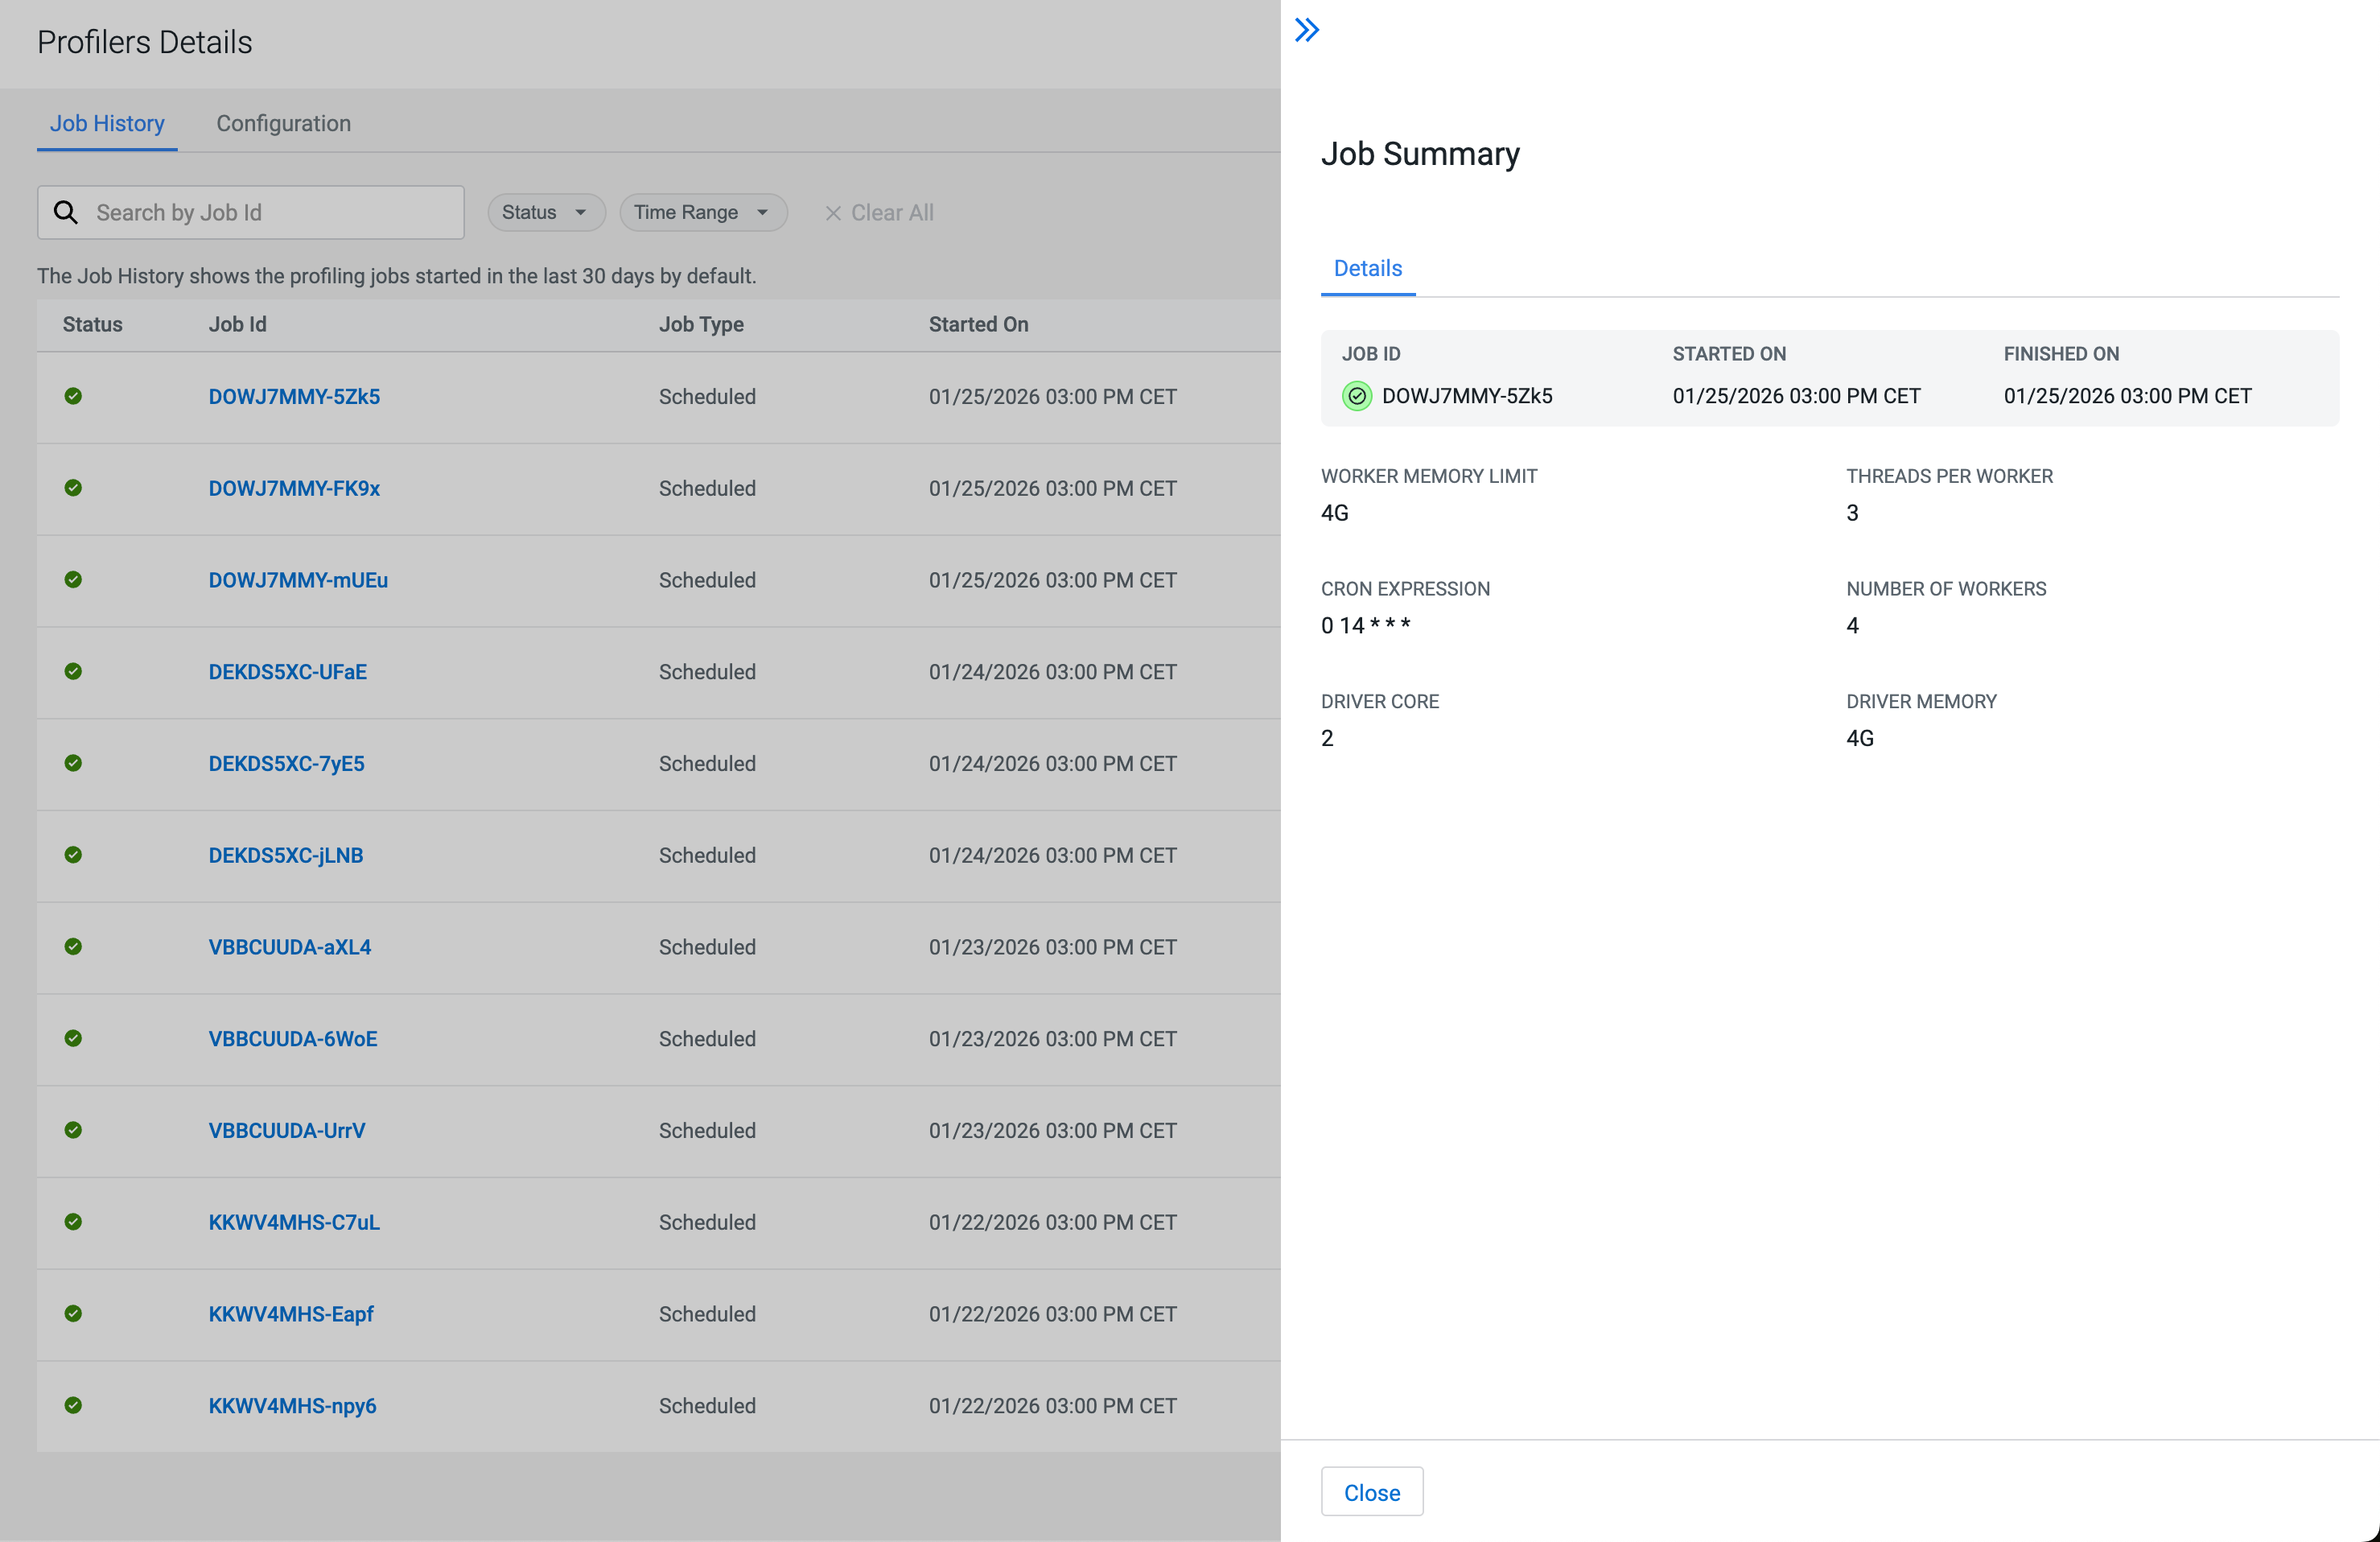Open the job link VBBCUUDA-6WoE
The height and width of the screenshot is (1542, 2380).
pyautogui.click(x=292, y=1038)
